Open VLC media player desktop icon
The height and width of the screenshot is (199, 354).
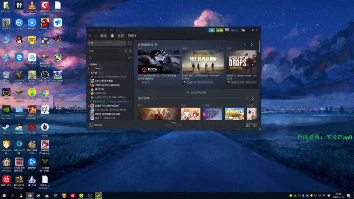(x=32, y=7)
